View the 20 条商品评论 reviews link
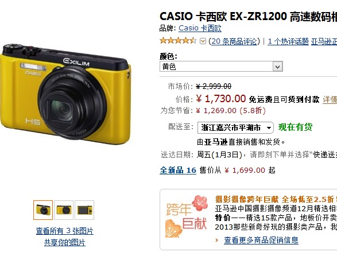The image size is (337, 256). coord(234,41)
